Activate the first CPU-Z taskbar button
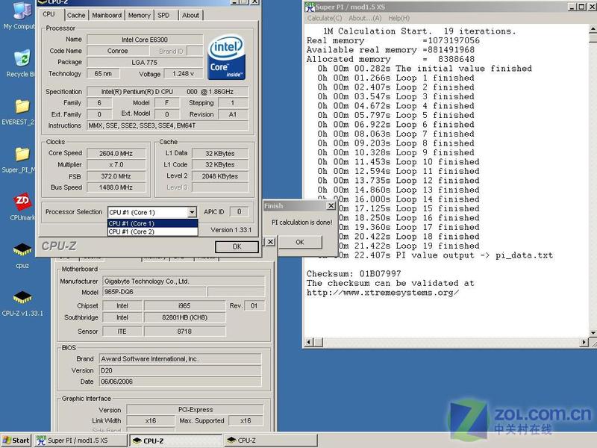 click(176, 441)
